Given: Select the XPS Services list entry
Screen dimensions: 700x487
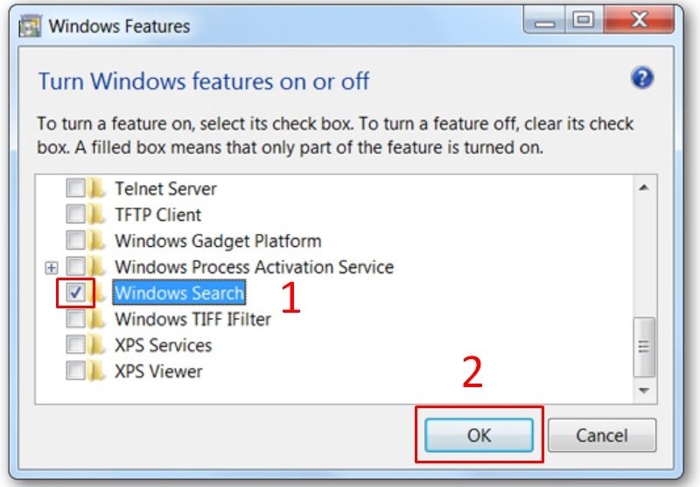Looking at the screenshot, I should (163, 345).
